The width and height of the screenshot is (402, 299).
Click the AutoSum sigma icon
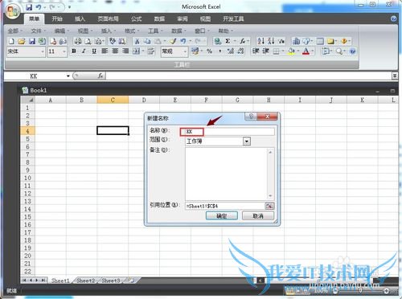pyautogui.click(x=228, y=41)
